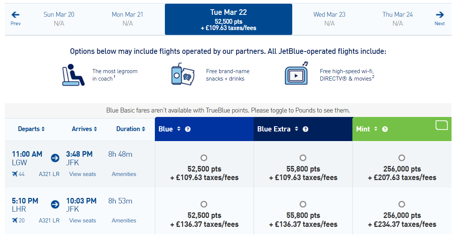Click the route arrow between LGW and JFK
This screenshot has width=456, height=238.
coord(55,158)
